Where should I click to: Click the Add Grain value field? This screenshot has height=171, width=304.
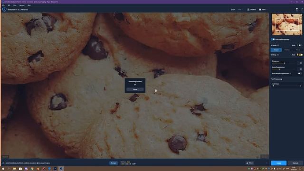tap(300, 85)
